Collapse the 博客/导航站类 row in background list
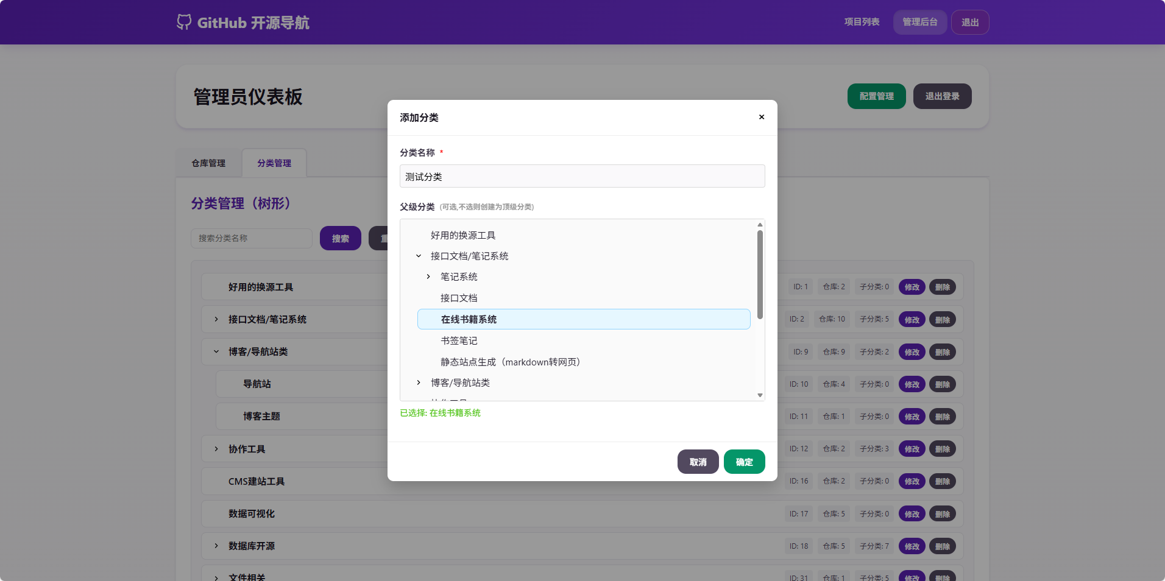 pos(216,352)
